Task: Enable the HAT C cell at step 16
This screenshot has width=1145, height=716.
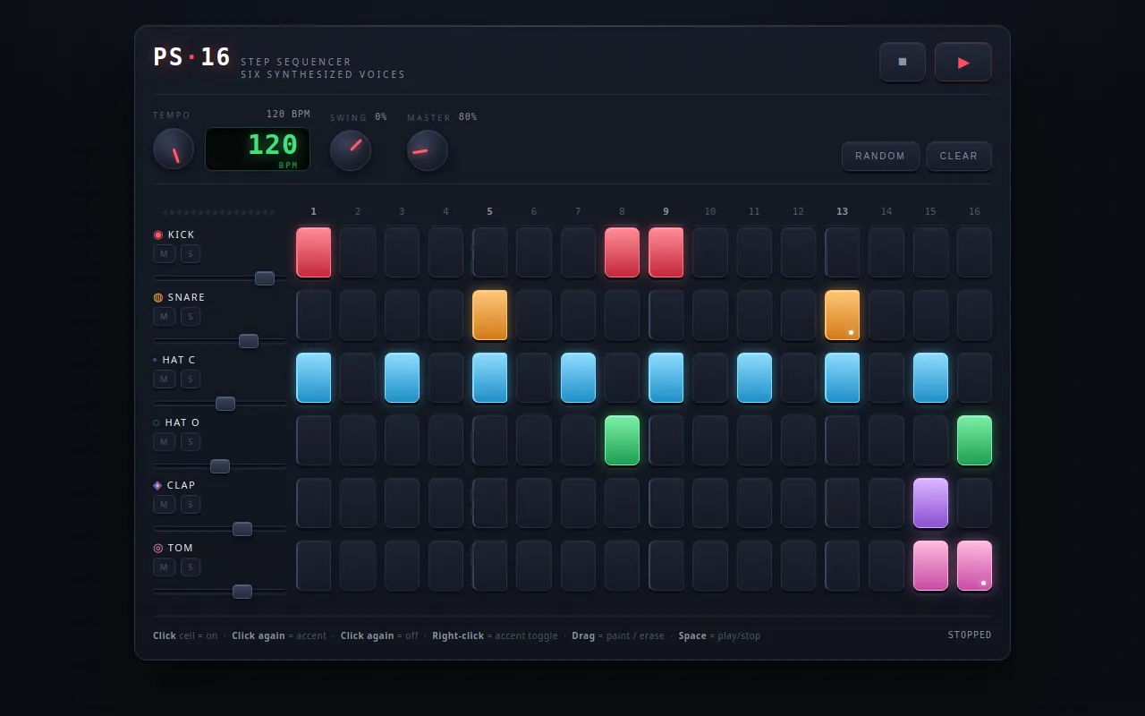Action: (x=975, y=378)
